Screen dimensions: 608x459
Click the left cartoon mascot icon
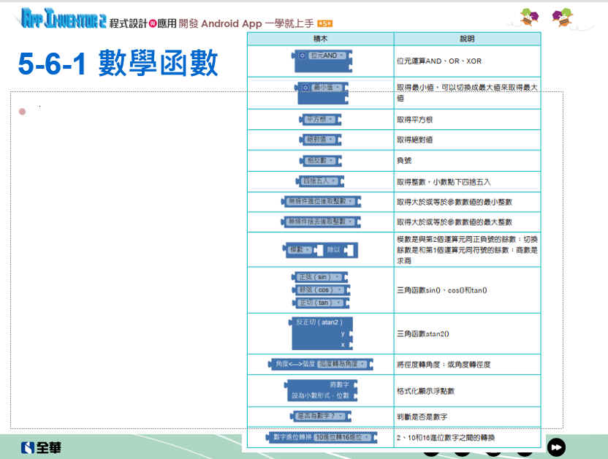[530, 15]
